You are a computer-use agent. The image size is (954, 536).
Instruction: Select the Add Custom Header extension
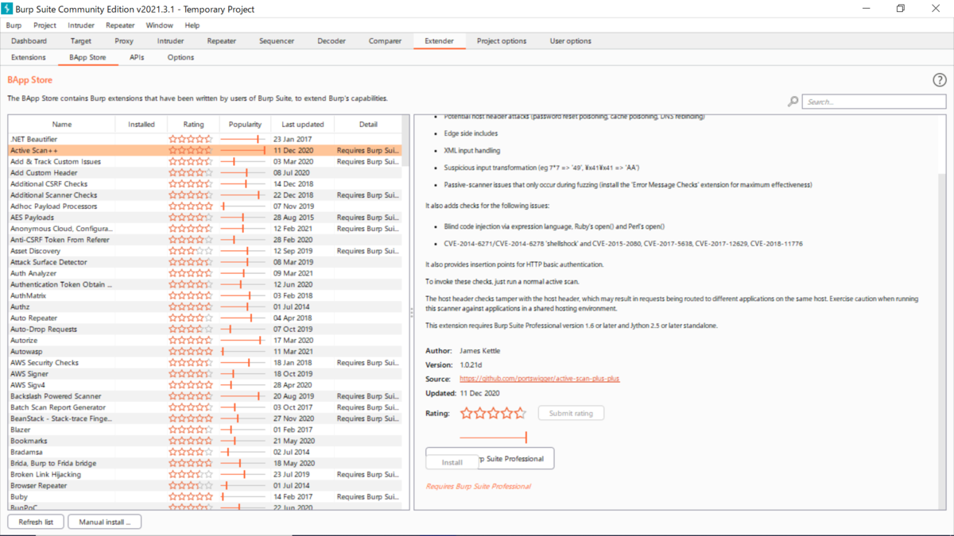coord(205,172)
